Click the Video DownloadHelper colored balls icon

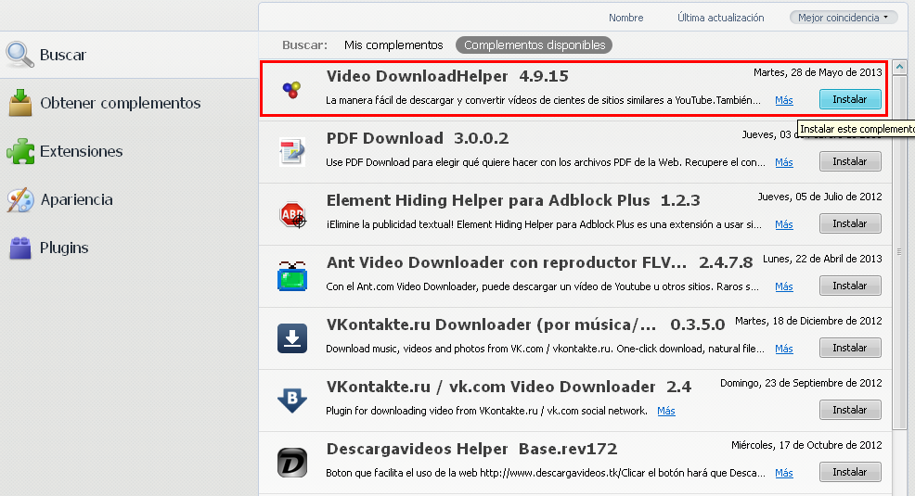(x=291, y=89)
